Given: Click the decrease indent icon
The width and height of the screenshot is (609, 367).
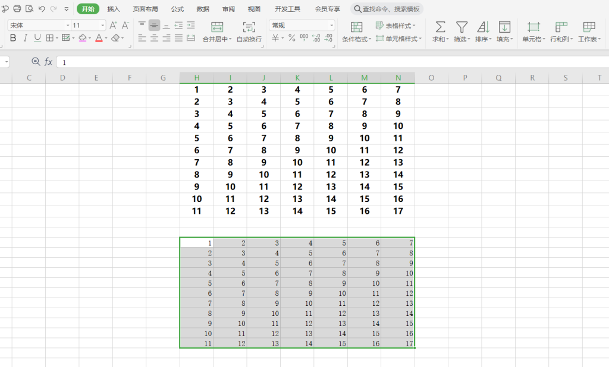Looking at the screenshot, I should (x=178, y=25).
